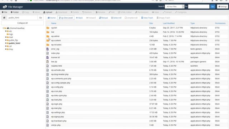Sort by the Name column header
Image resolution: width=229 pixels, height=129 pixels.
54,23
